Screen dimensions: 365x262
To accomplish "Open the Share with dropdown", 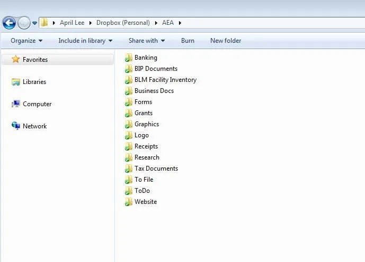I will [x=147, y=41].
